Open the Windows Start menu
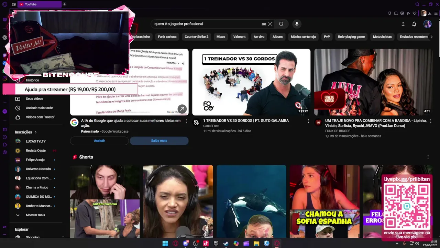Image resolution: width=440 pixels, height=248 pixels. [x=165, y=244]
